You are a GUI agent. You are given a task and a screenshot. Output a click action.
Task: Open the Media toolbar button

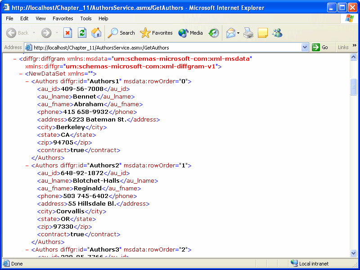pos(190,33)
